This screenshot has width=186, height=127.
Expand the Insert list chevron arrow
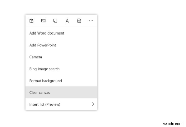pyautogui.click(x=93, y=104)
